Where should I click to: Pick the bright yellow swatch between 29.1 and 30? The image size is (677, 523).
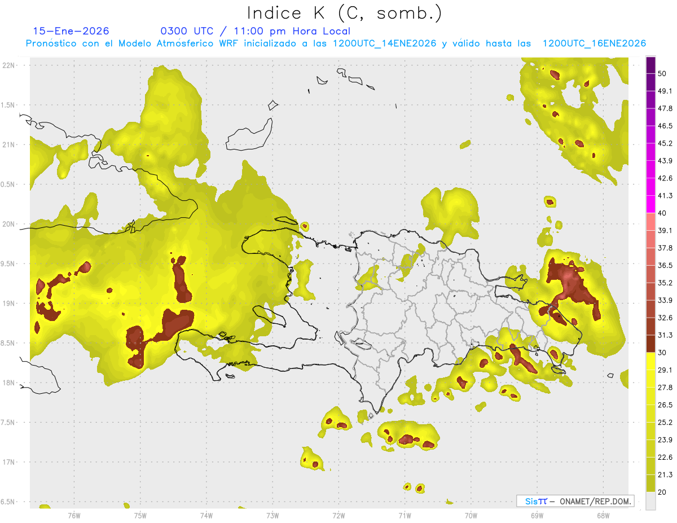(650, 361)
